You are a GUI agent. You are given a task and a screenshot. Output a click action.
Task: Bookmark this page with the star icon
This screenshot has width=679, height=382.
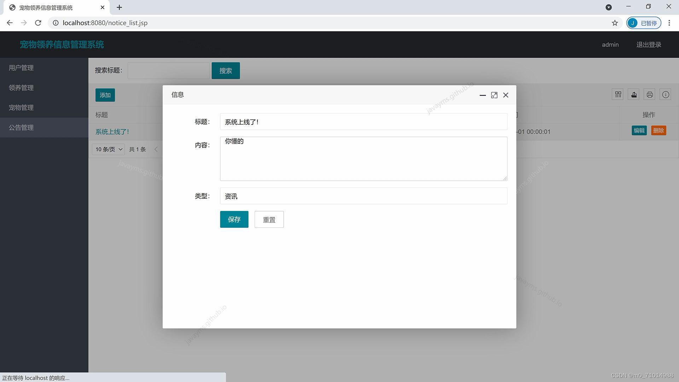615,23
